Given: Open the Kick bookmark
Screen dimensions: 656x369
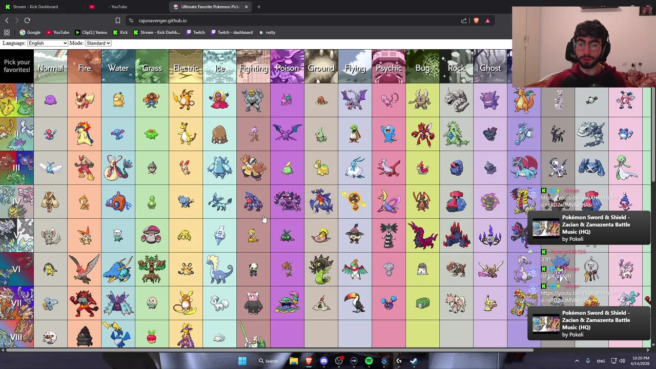Looking at the screenshot, I should coord(120,32).
